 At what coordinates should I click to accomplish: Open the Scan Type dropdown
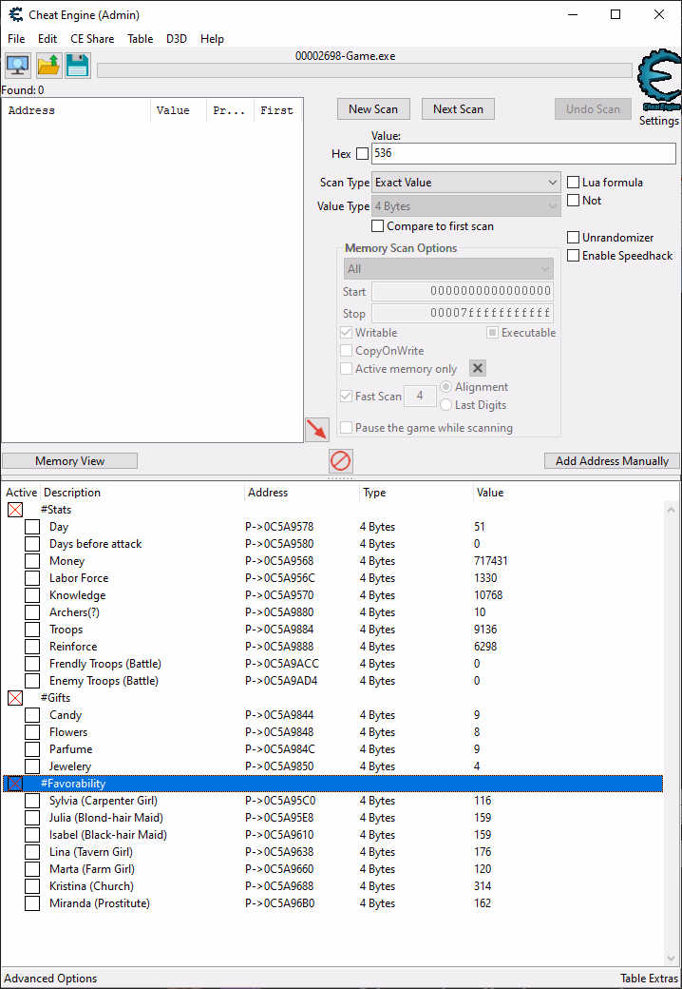(x=466, y=183)
